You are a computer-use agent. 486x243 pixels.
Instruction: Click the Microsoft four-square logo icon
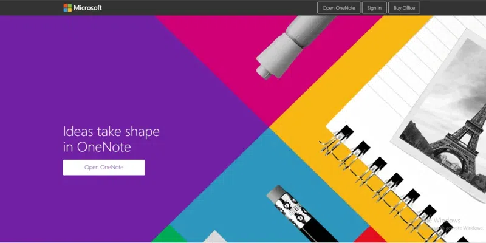(67, 8)
